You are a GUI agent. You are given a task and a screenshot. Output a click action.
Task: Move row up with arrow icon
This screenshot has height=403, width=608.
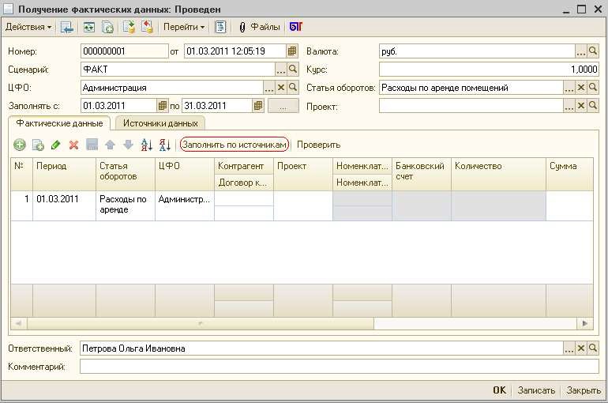(110, 145)
